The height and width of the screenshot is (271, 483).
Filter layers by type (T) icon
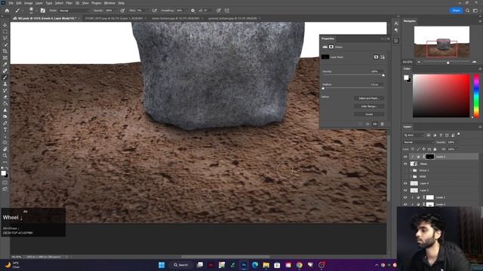(441, 135)
